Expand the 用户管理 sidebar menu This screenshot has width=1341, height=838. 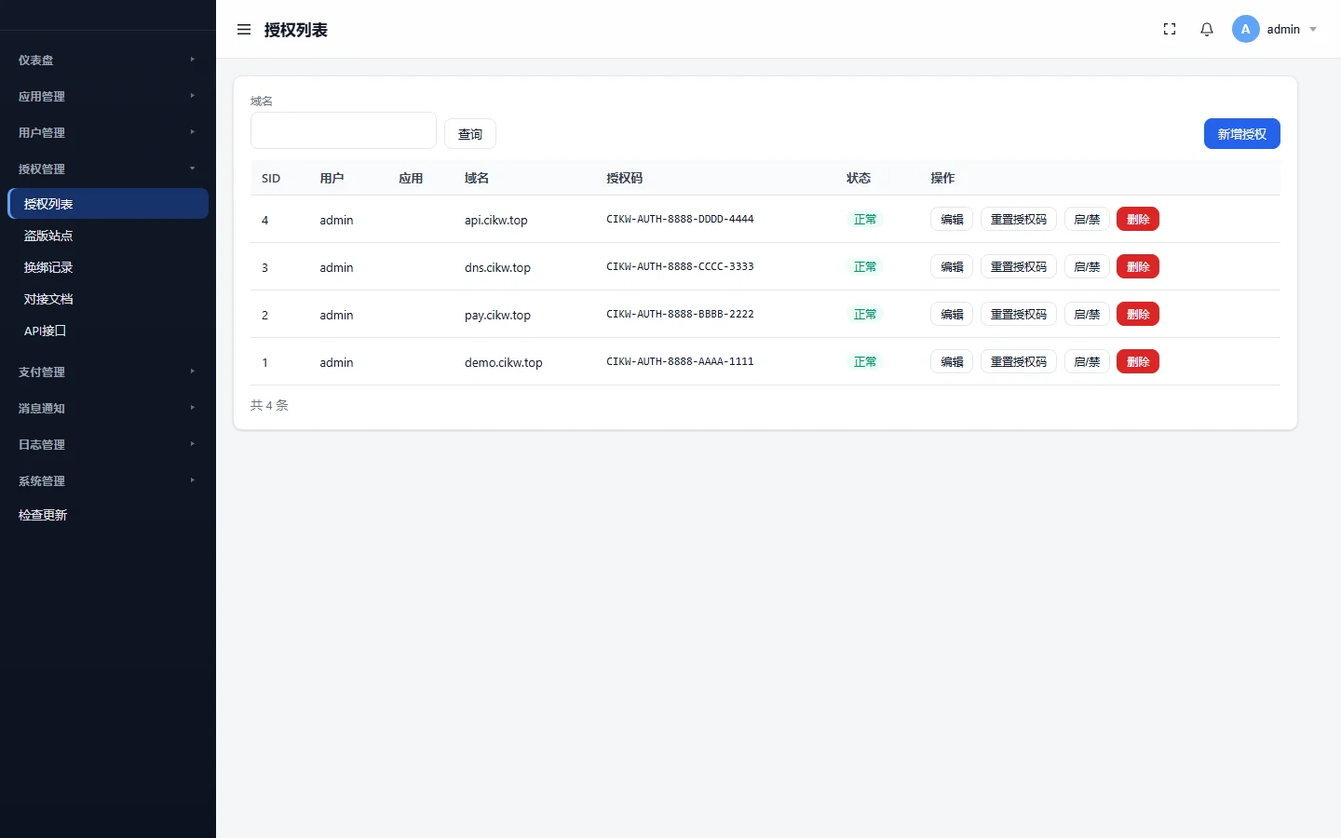point(108,132)
